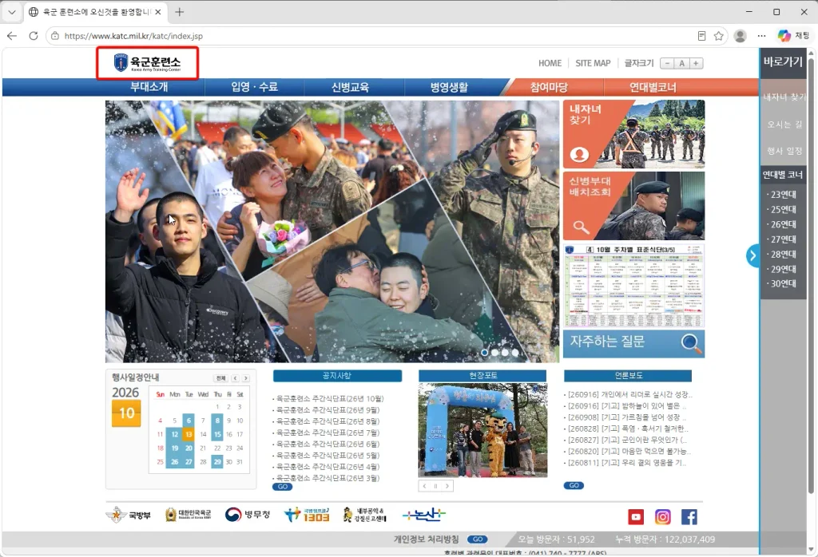Screen dimensions: 818x557
Task: Open the 25연대 sidebar link
Action: pos(782,209)
